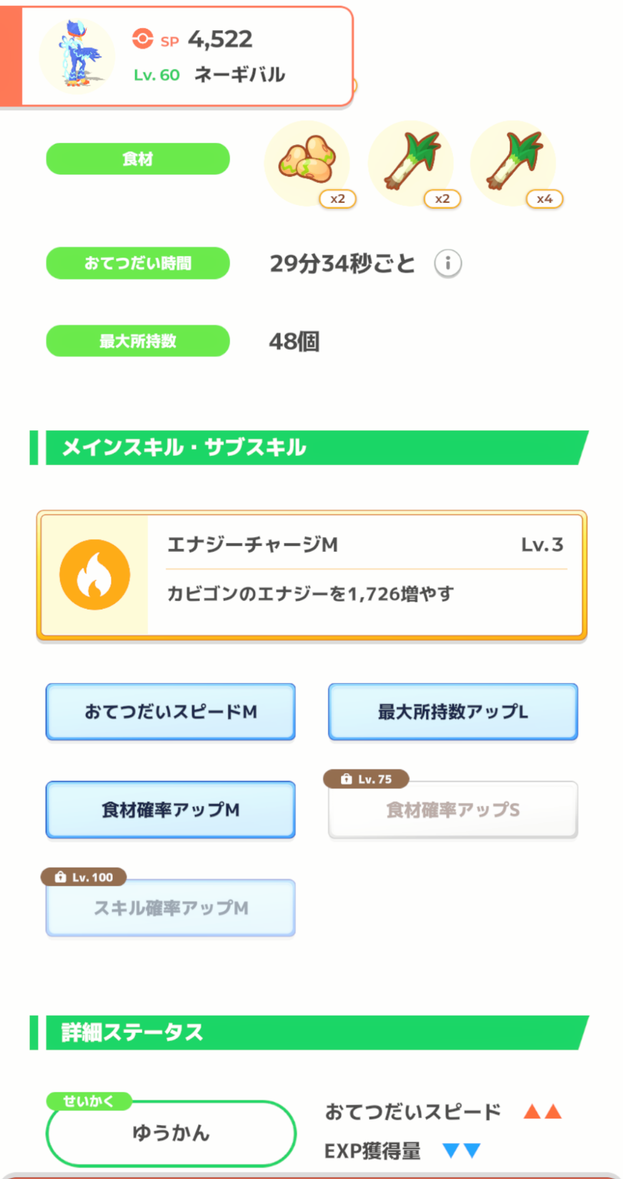Screen dimensions: 623x1179
Task: Tap the Lv. 100 lock badge
Action: click(84, 877)
